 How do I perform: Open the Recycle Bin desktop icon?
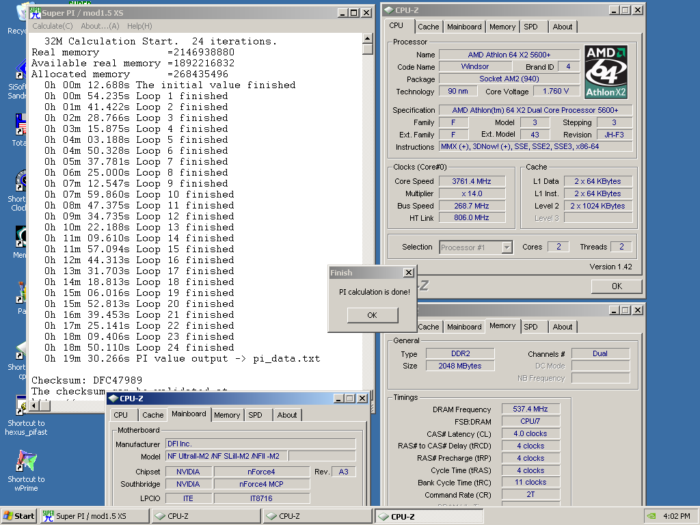pyautogui.click(x=21, y=14)
